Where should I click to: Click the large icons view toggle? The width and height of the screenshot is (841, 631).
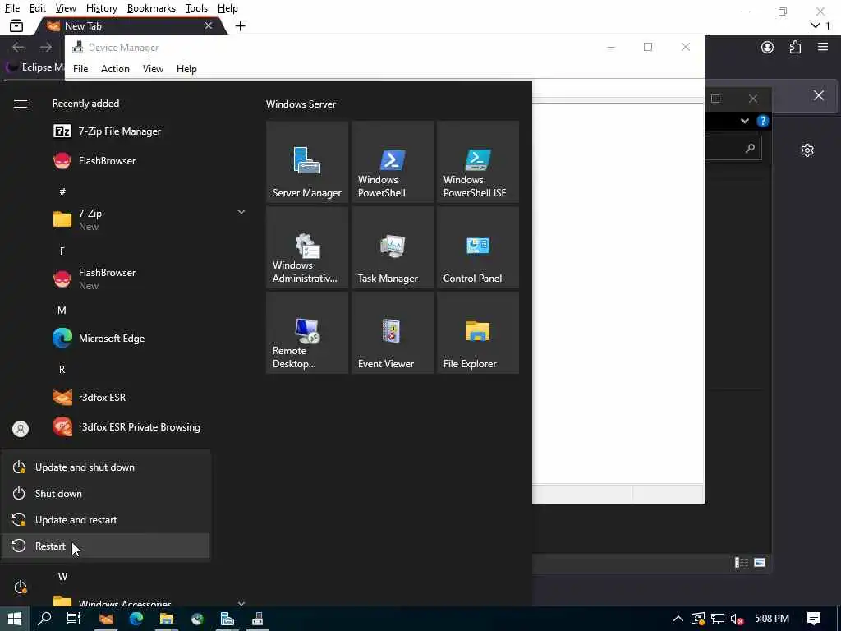click(x=760, y=562)
